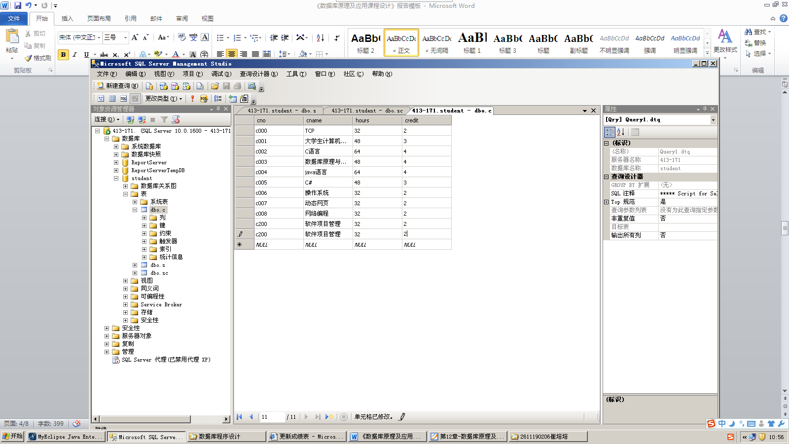Click the Database Engine Query icon
The width and height of the screenshot is (789, 444).
[x=149, y=86]
